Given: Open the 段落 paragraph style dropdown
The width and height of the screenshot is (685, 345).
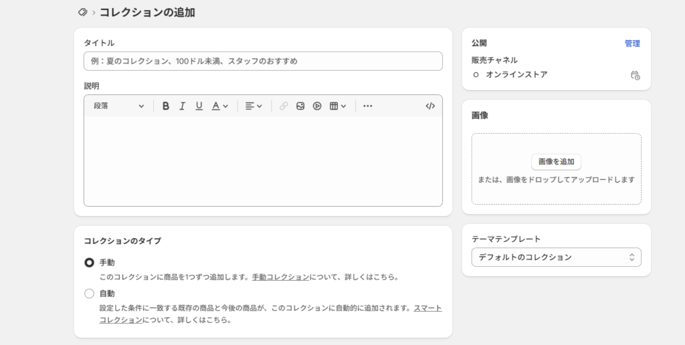Looking at the screenshot, I should tap(118, 106).
